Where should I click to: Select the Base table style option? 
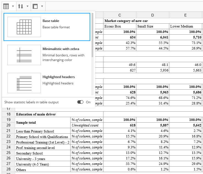point(47,27)
